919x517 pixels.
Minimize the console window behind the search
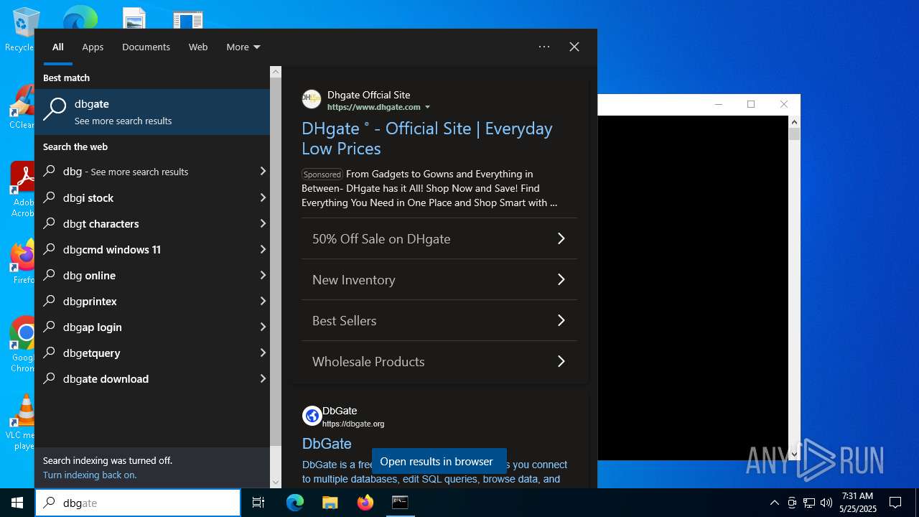tap(718, 104)
